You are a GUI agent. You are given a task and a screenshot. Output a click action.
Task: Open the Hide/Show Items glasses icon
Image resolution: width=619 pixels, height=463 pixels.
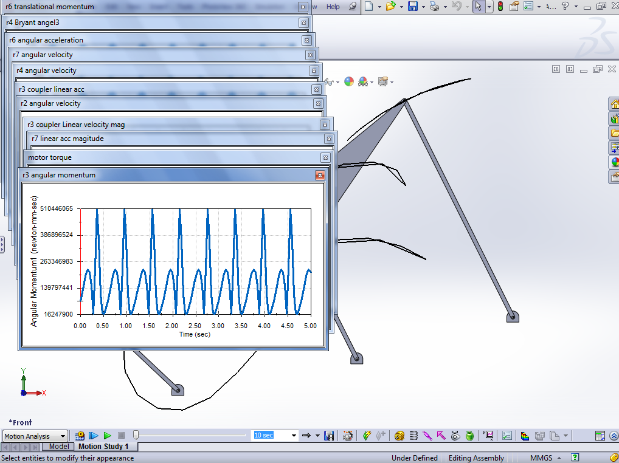[x=329, y=81]
